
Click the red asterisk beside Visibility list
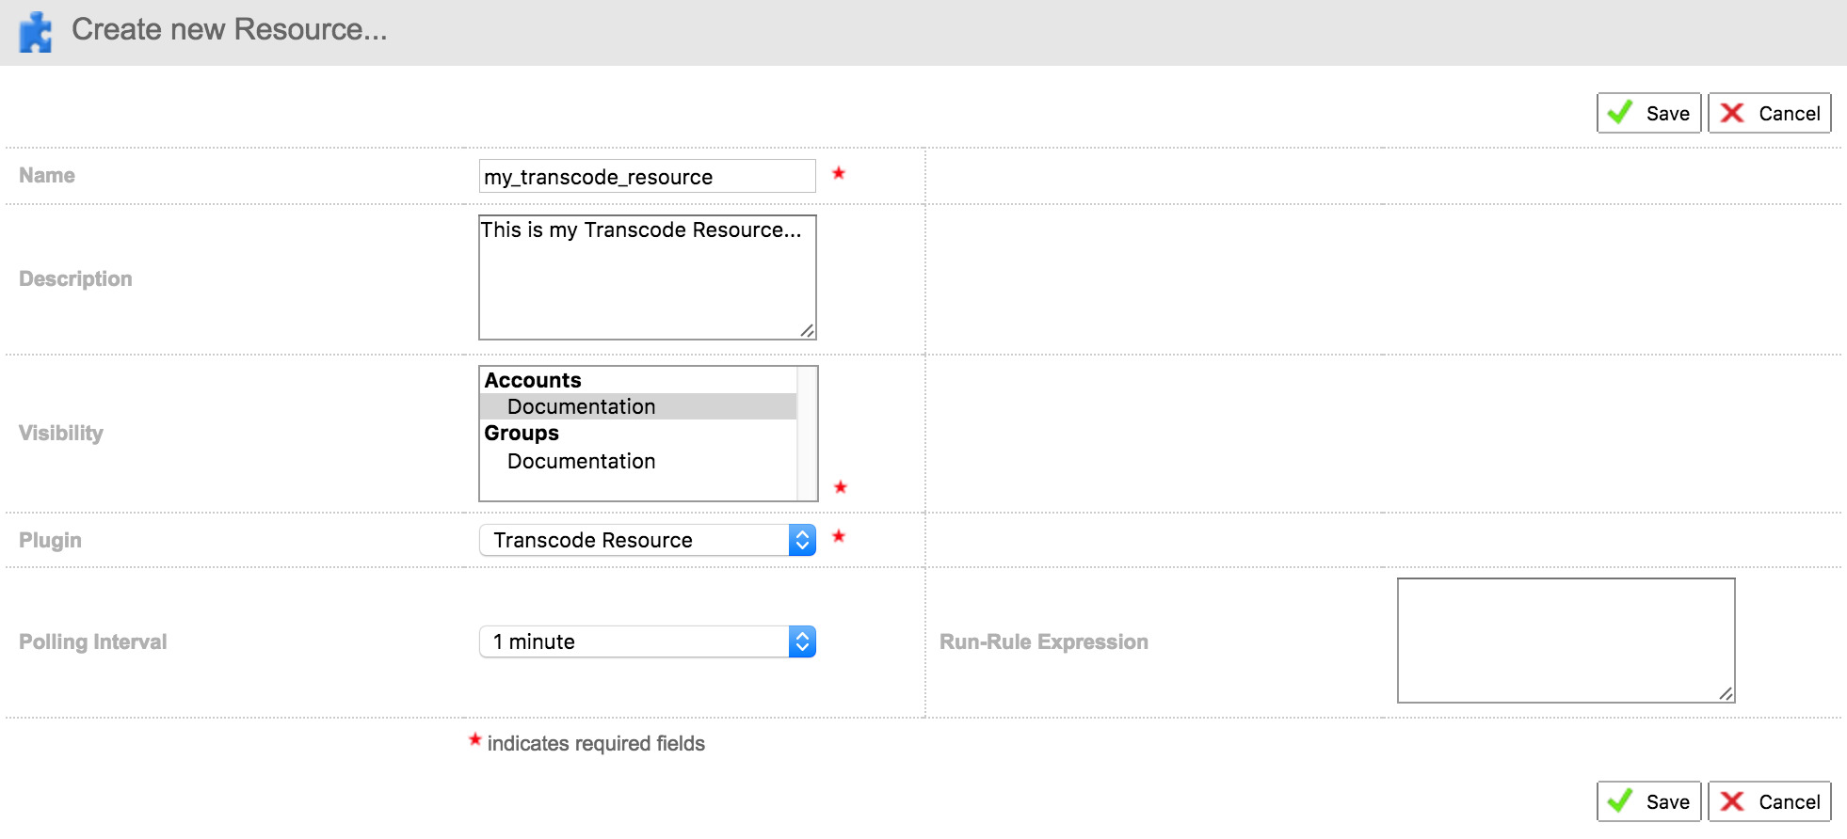point(841,487)
